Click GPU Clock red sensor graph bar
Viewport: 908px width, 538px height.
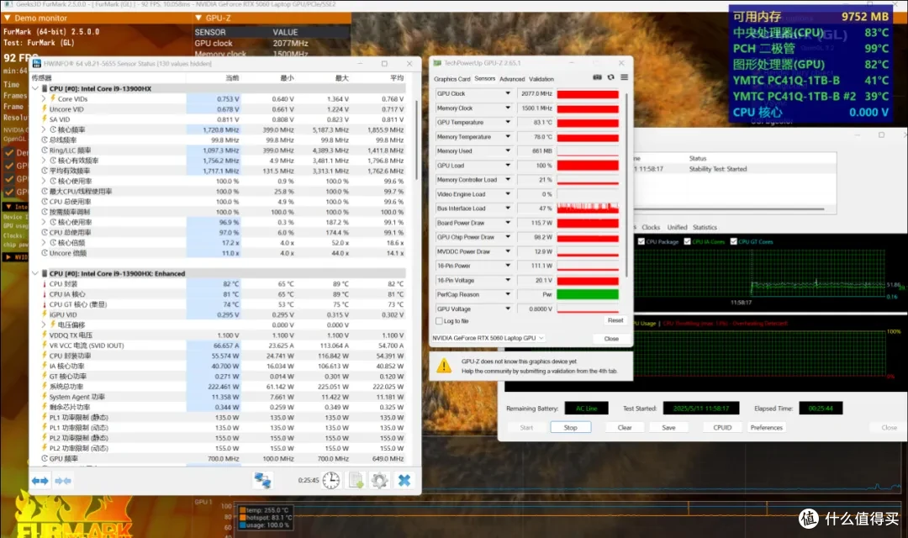(587, 94)
